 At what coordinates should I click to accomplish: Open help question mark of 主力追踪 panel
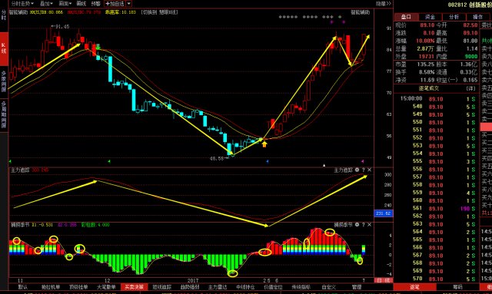(364, 170)
